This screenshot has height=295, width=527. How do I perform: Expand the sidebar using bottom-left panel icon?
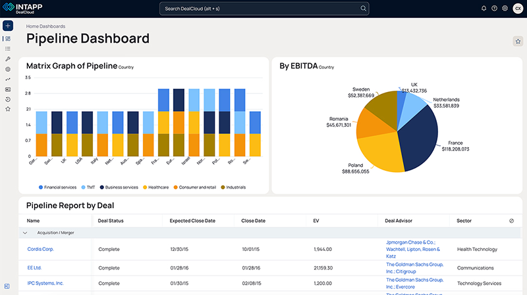(x=7, y=286)
